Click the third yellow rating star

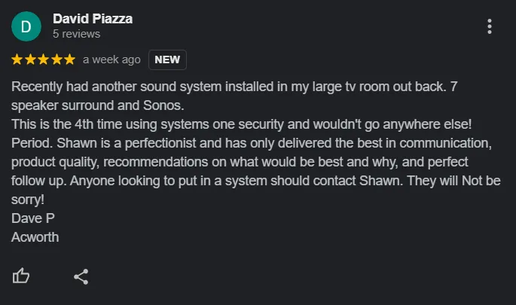44,59
